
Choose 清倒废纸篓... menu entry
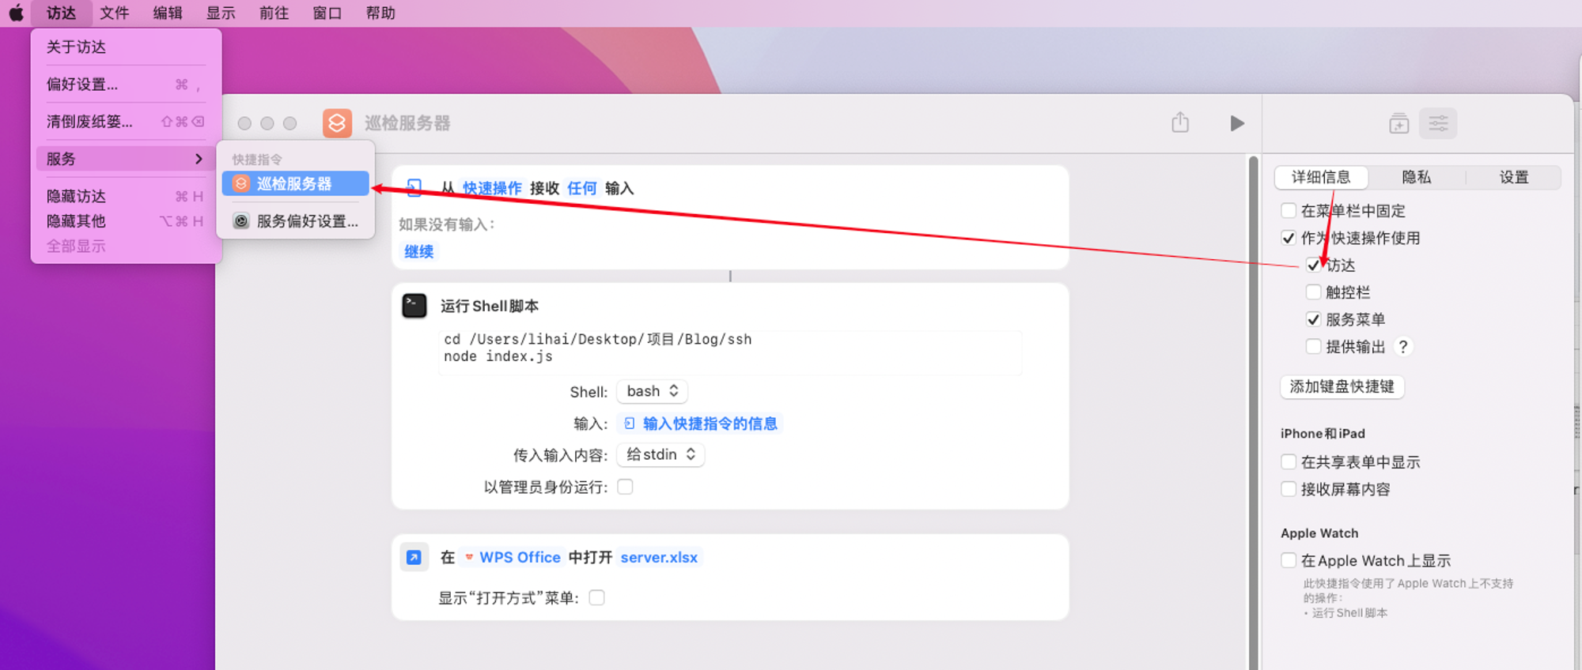tap(125, 121)
